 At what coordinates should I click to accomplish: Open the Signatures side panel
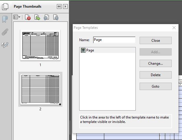point(5,45)
